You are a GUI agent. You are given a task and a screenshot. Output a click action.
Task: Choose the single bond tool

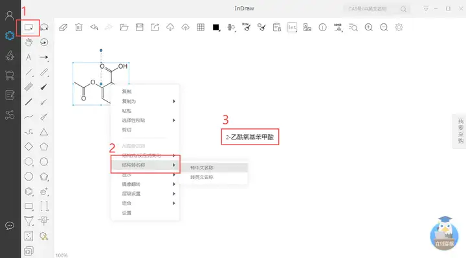[x=28, y=73]
